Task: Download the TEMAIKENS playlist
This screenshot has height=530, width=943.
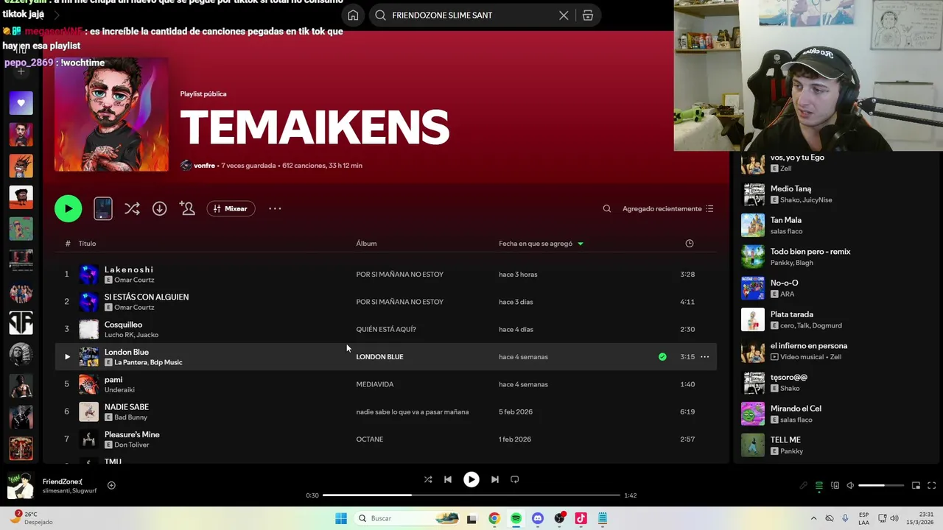Action: (x=159, y=208)
